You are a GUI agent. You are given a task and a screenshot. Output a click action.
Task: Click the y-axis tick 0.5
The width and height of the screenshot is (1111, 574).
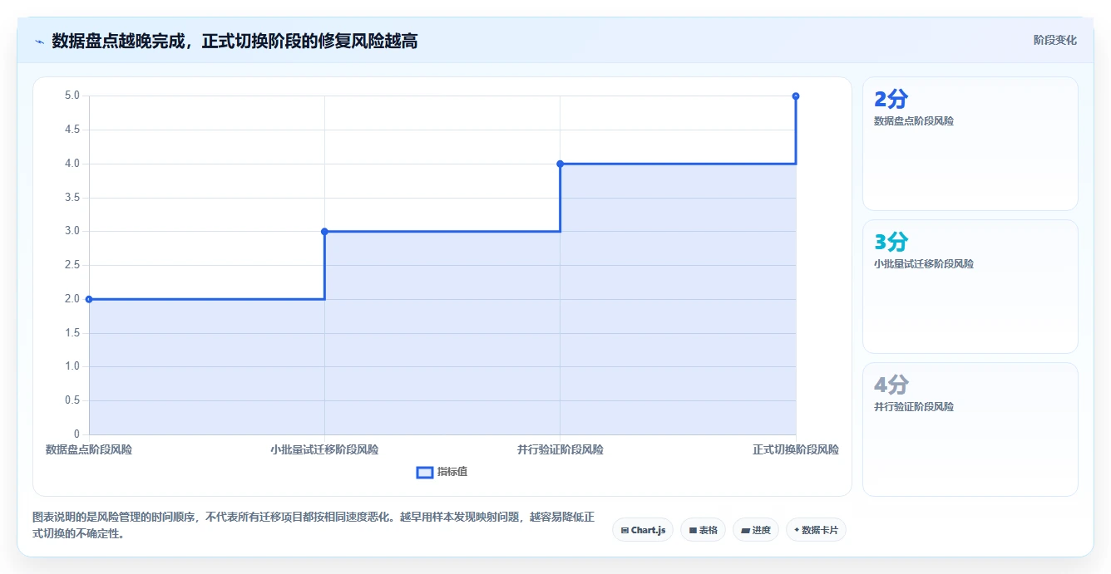coord(72,400)
